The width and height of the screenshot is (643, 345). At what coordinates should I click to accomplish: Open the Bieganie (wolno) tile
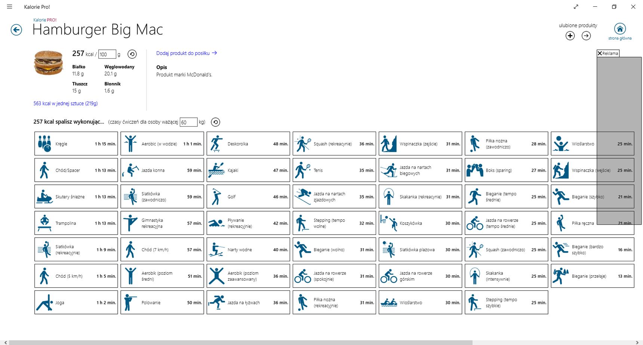point(334,250)
